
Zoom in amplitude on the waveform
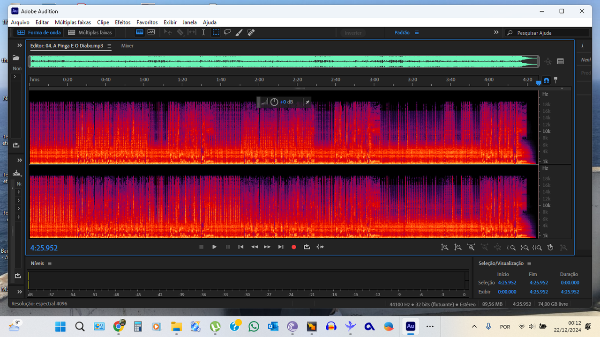pos(445,247)
